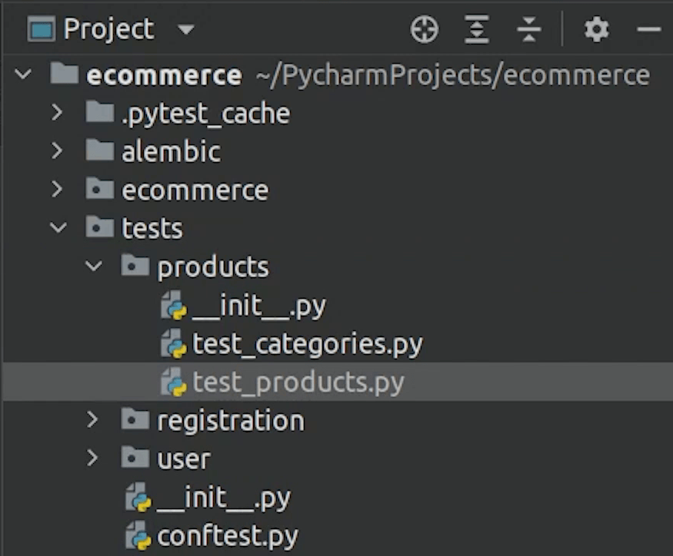The height and width of the screenshot is (556, 673).
Task: Hide the Project tool window with minus icon
Action: point(649,30)
